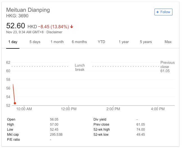Click the 4:00 PM axis label
This screenshot has height=148, width=182.
pyautogui.click(x=158, y=109)
